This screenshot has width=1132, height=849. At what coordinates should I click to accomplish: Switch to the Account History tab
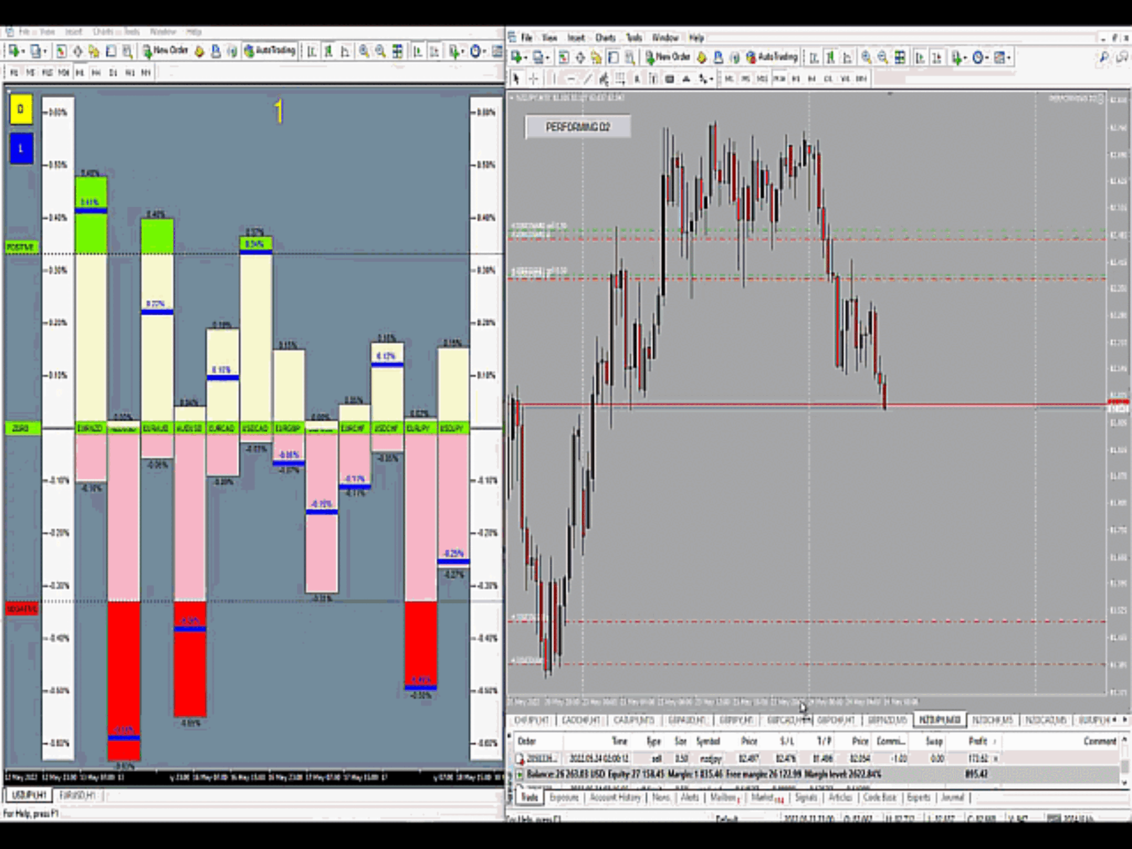615,797
